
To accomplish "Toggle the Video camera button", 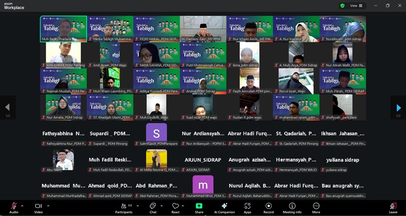I will [38, 207].
